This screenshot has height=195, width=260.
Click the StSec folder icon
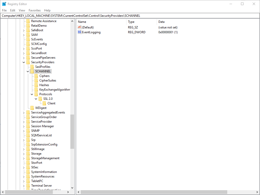click(x=28, y=167)
